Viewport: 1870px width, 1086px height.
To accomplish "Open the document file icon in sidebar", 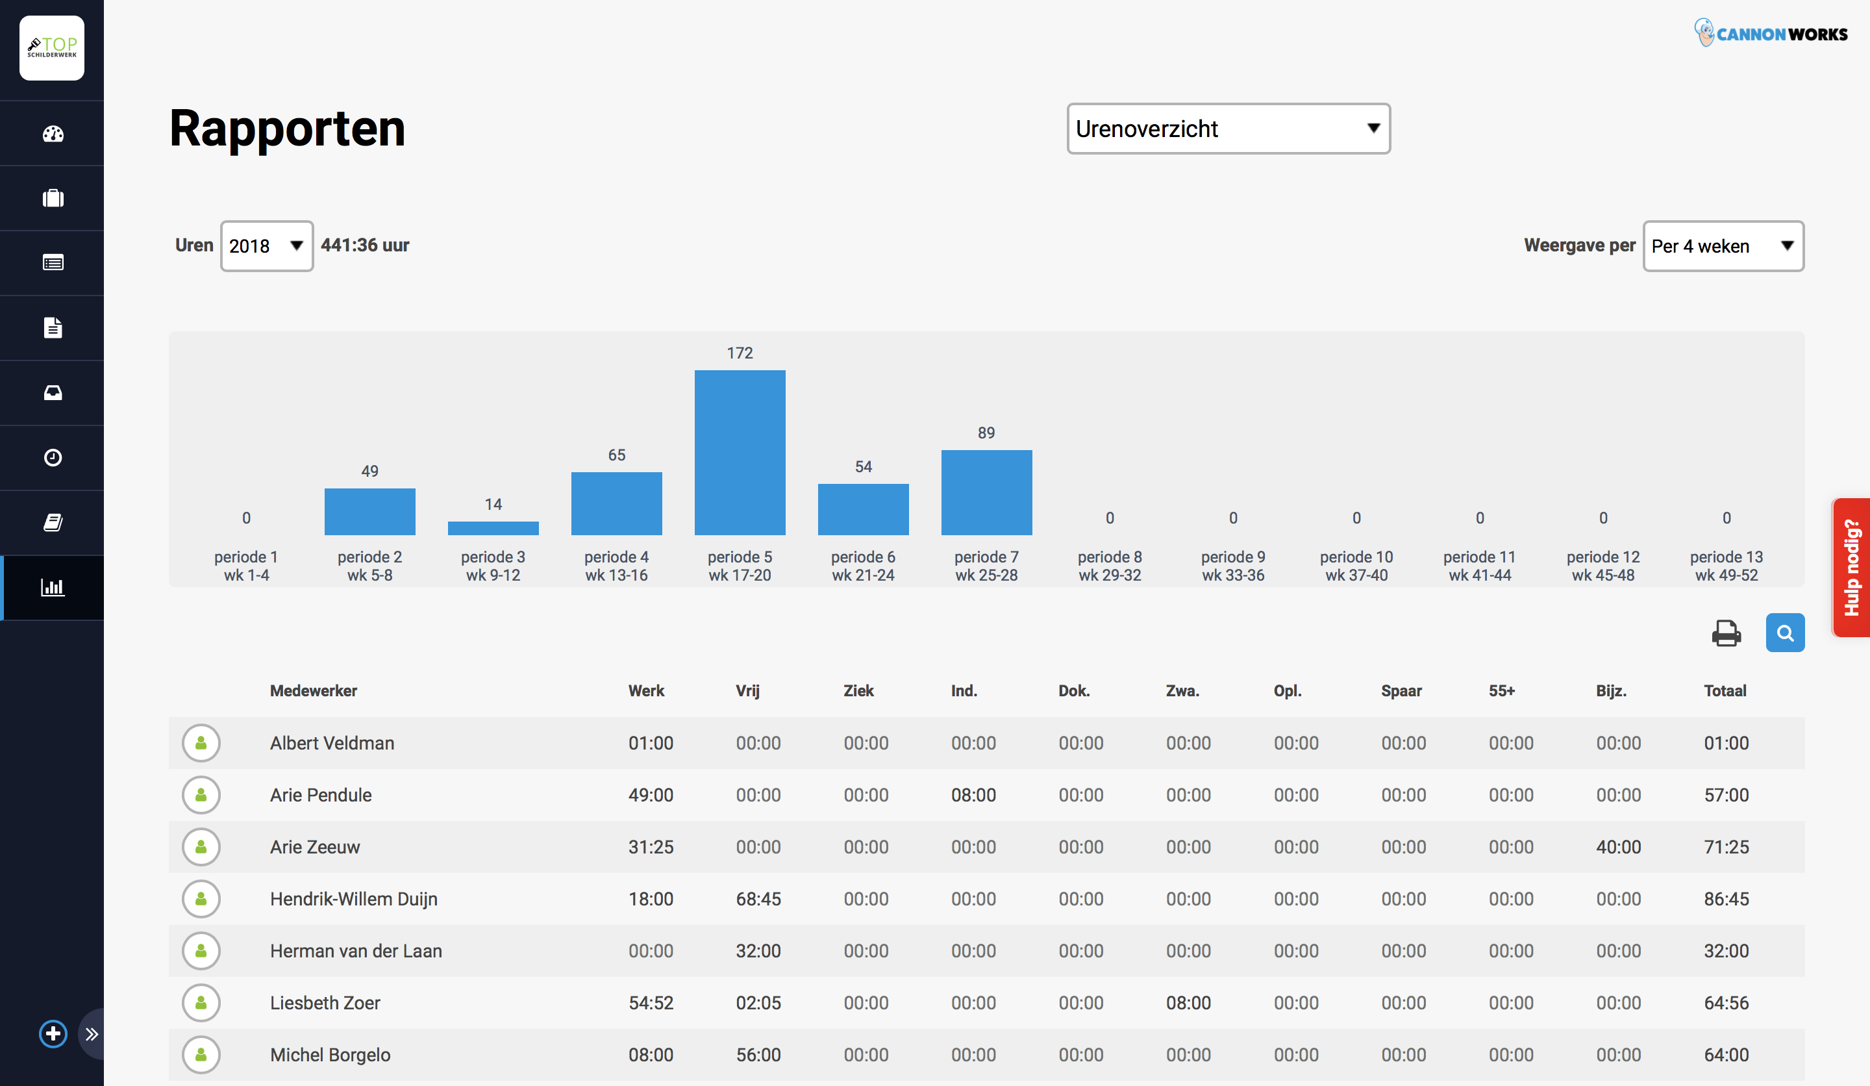I will (x=53, y=327).
